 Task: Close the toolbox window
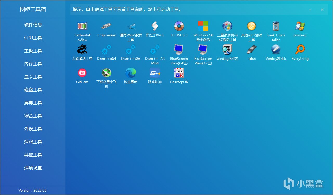[322, 10]
